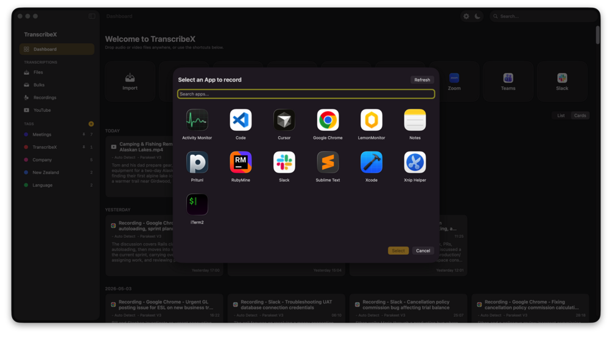612x338 pixels.
Task: Open Files in the sidebar
Action: (57, 72)
